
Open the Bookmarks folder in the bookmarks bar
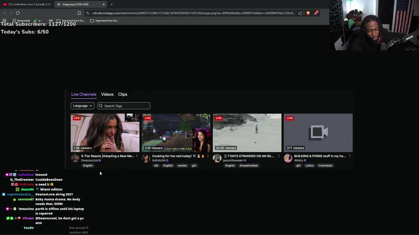[21, 21]
